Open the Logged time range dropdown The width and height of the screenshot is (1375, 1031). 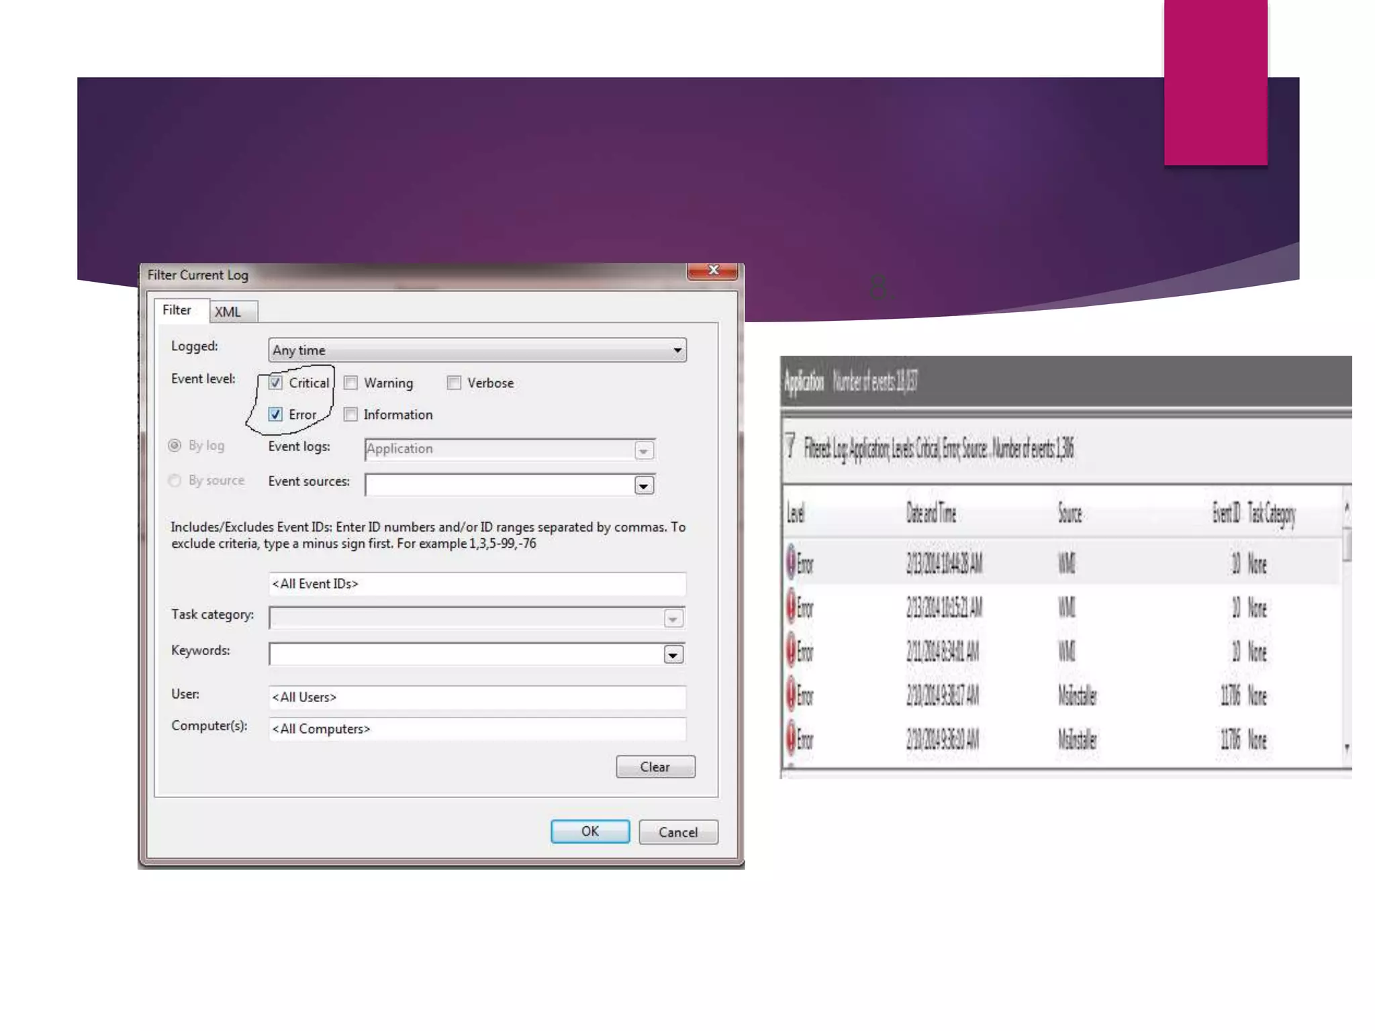(x=677, y=350)
